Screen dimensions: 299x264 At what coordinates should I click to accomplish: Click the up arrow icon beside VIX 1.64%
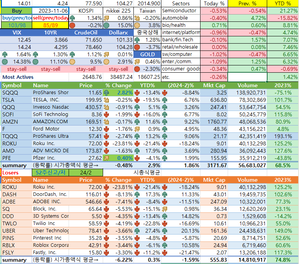[5, 55]
